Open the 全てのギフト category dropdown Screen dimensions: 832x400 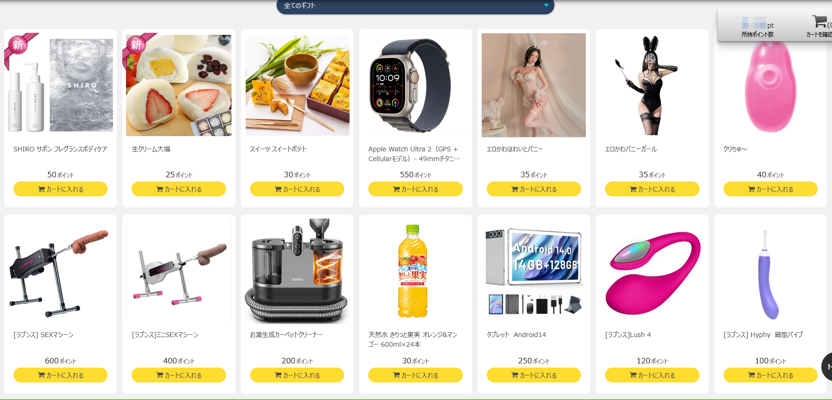(x=415, y=6)
